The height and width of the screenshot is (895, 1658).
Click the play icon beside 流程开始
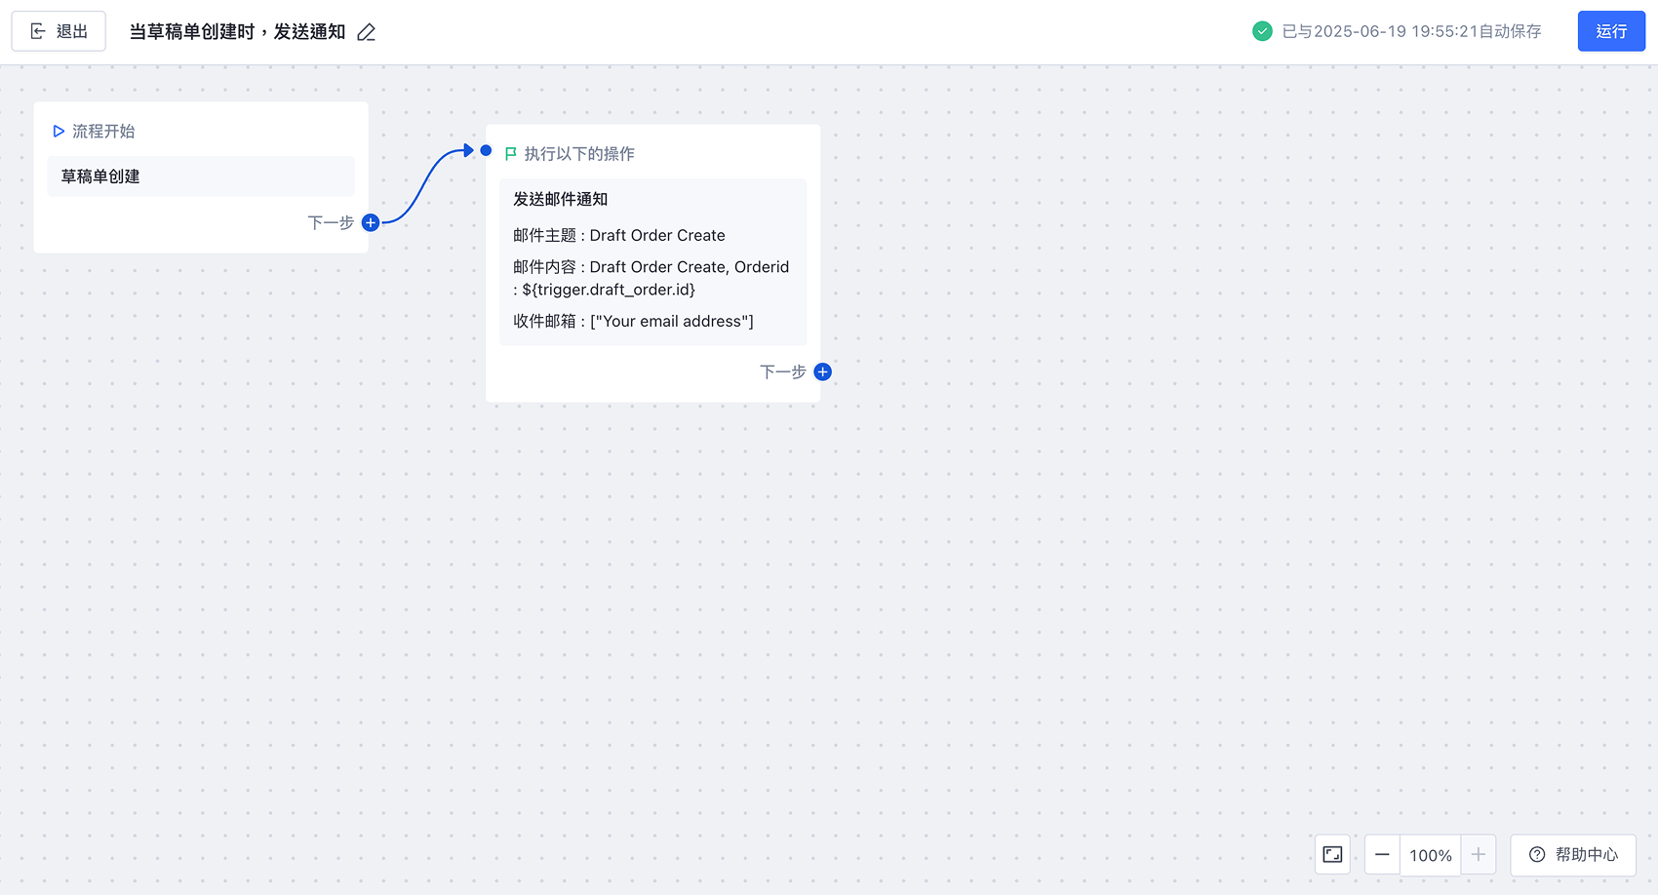59,131
